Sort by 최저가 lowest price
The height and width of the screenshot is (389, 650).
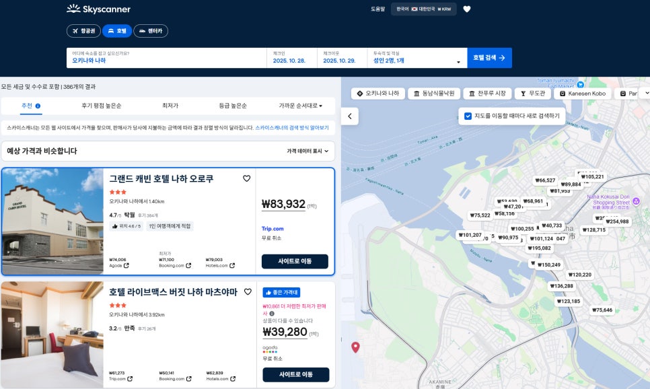pyautogui.click(x=170, y=106)
